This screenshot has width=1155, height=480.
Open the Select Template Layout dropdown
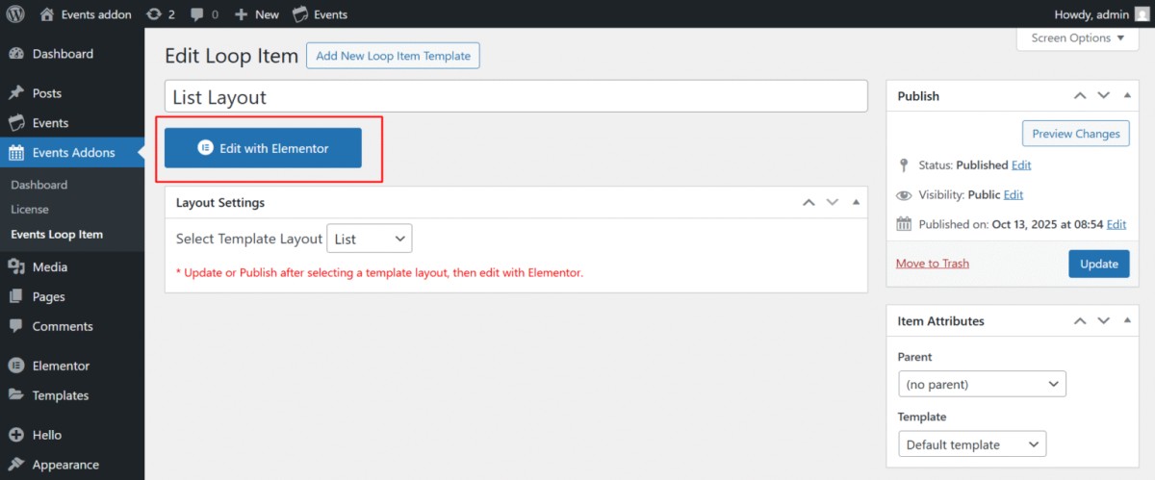pyautogui.click(x=370, y=239)
